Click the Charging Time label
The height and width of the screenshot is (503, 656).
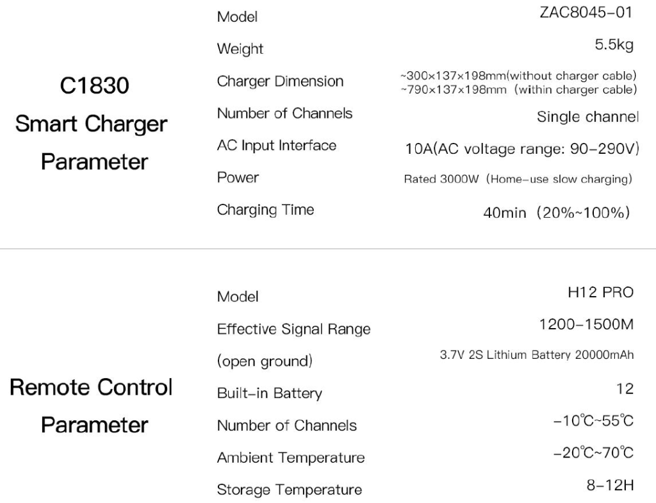(x=265, y=210)
